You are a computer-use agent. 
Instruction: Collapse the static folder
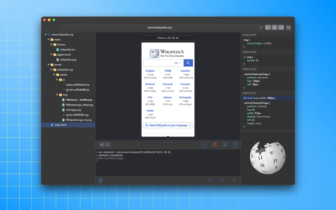(x=49, y=39)
